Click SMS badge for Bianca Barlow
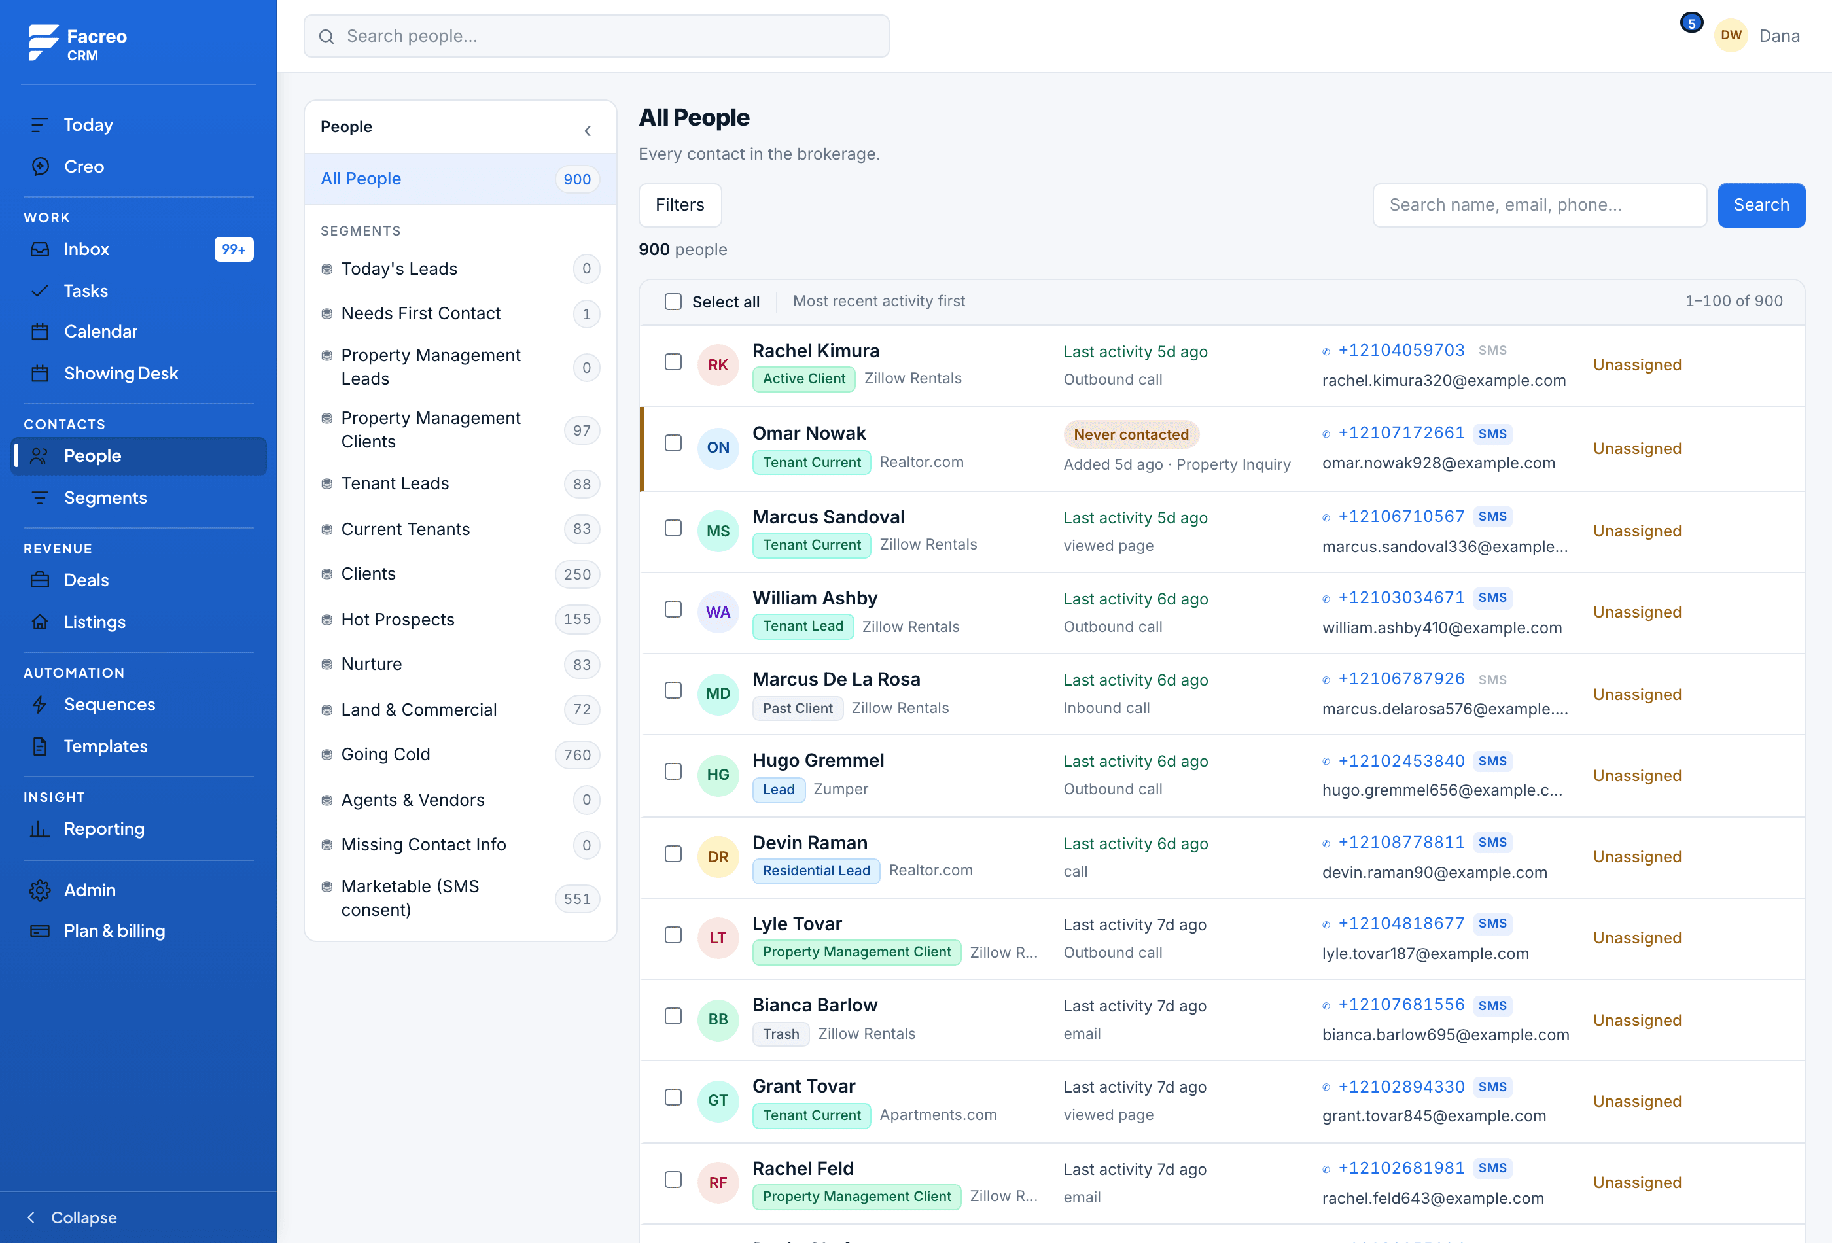This screenshot has width=1832, height=1243. [1492, 1005]
